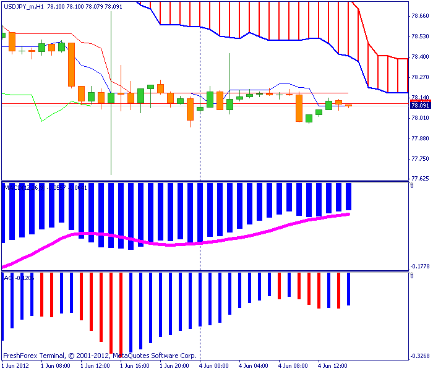
Task: Select the large orange bearish candle near 08:00
Action: point(72,64)
